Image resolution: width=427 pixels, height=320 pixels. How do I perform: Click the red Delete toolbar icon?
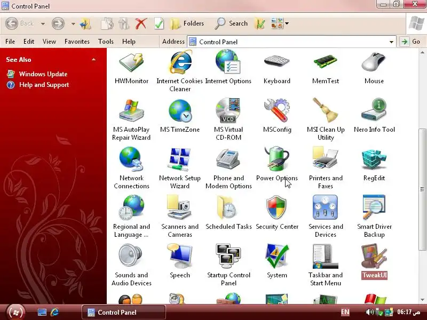pos(141,23)
